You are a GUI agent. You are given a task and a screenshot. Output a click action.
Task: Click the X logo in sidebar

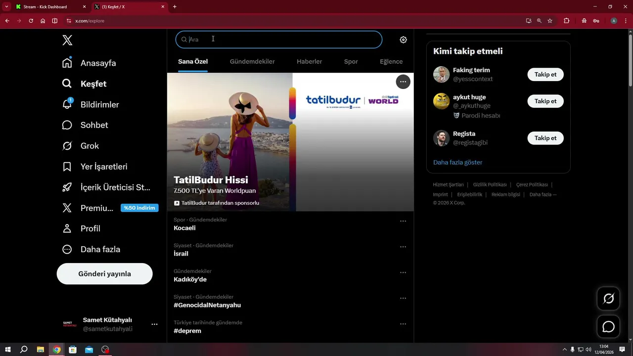click(x=67, y=41)
